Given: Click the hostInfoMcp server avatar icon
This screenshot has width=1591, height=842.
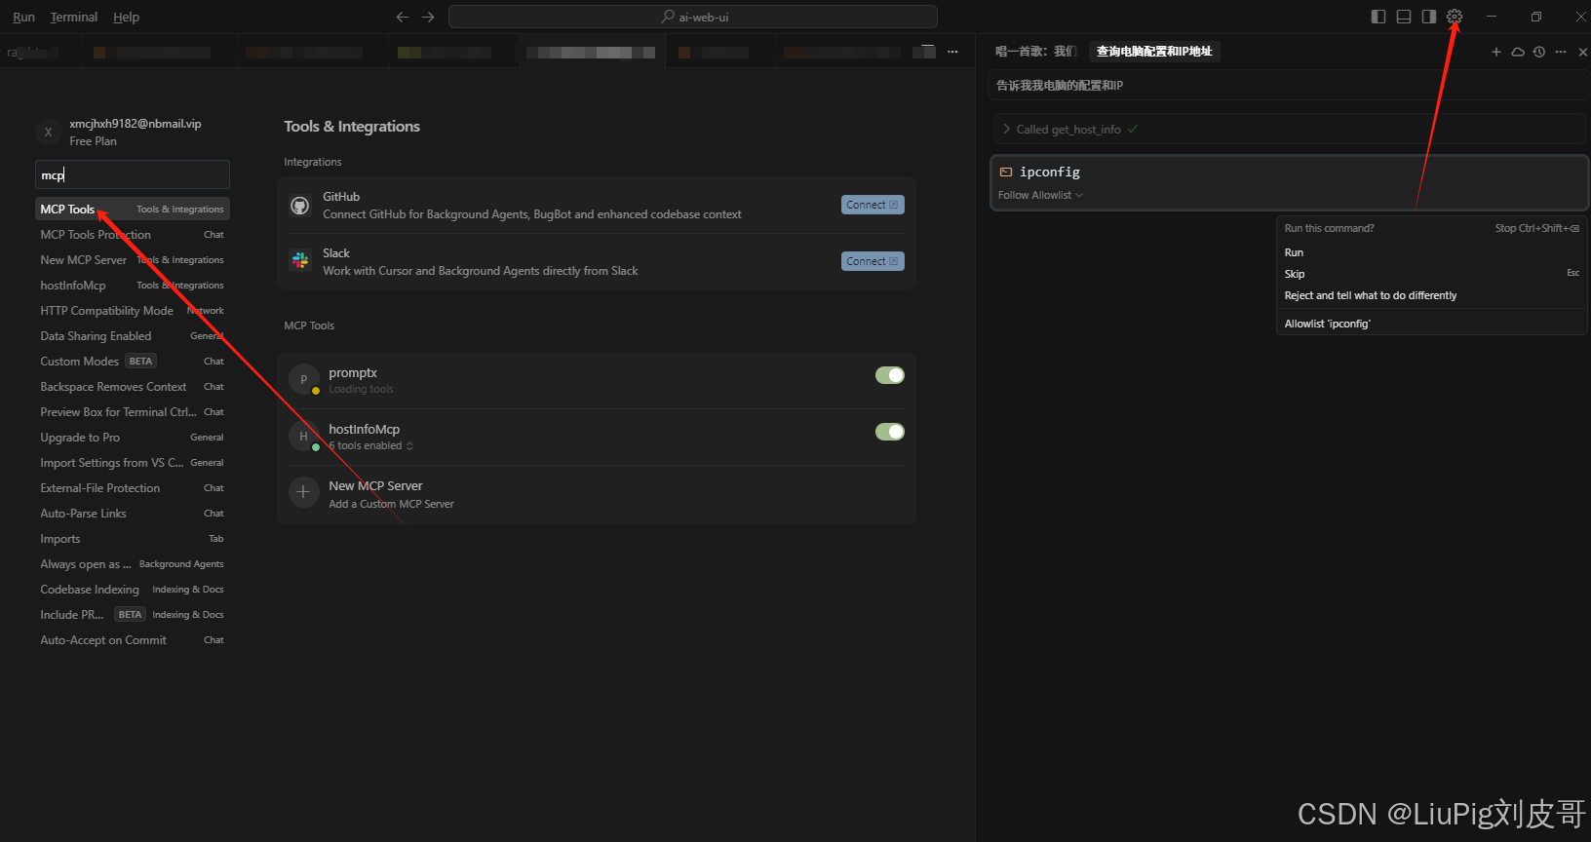Looking at the screenshot, I should 304,436.
